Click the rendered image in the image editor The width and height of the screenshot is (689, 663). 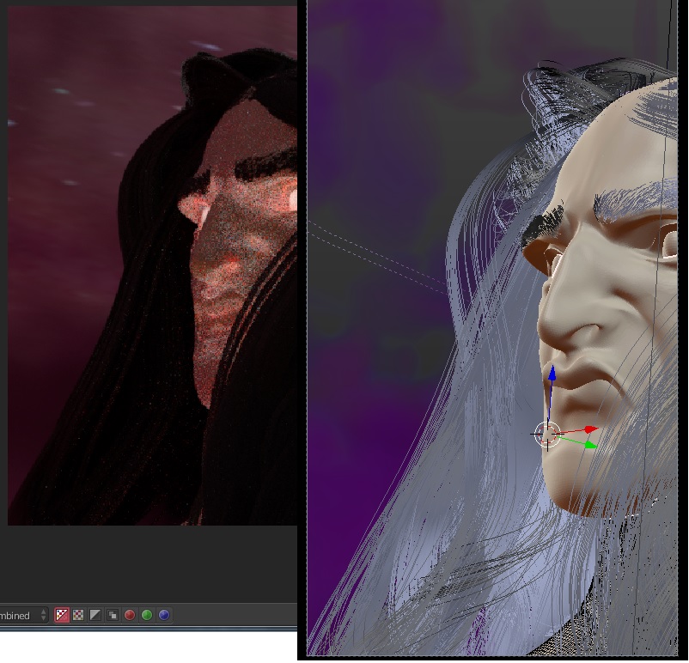tap(152, 265)
